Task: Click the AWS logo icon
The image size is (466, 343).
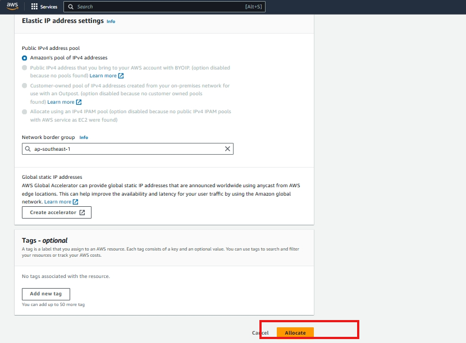Action: click(12, 6)
